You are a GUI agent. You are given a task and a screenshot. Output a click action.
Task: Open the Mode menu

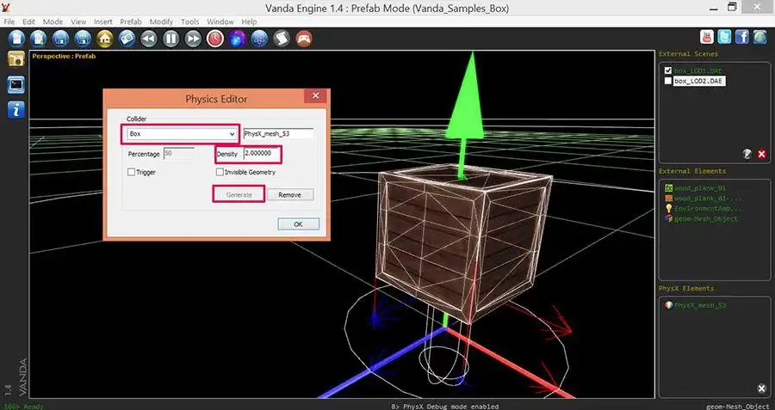[x=53, y=21]
